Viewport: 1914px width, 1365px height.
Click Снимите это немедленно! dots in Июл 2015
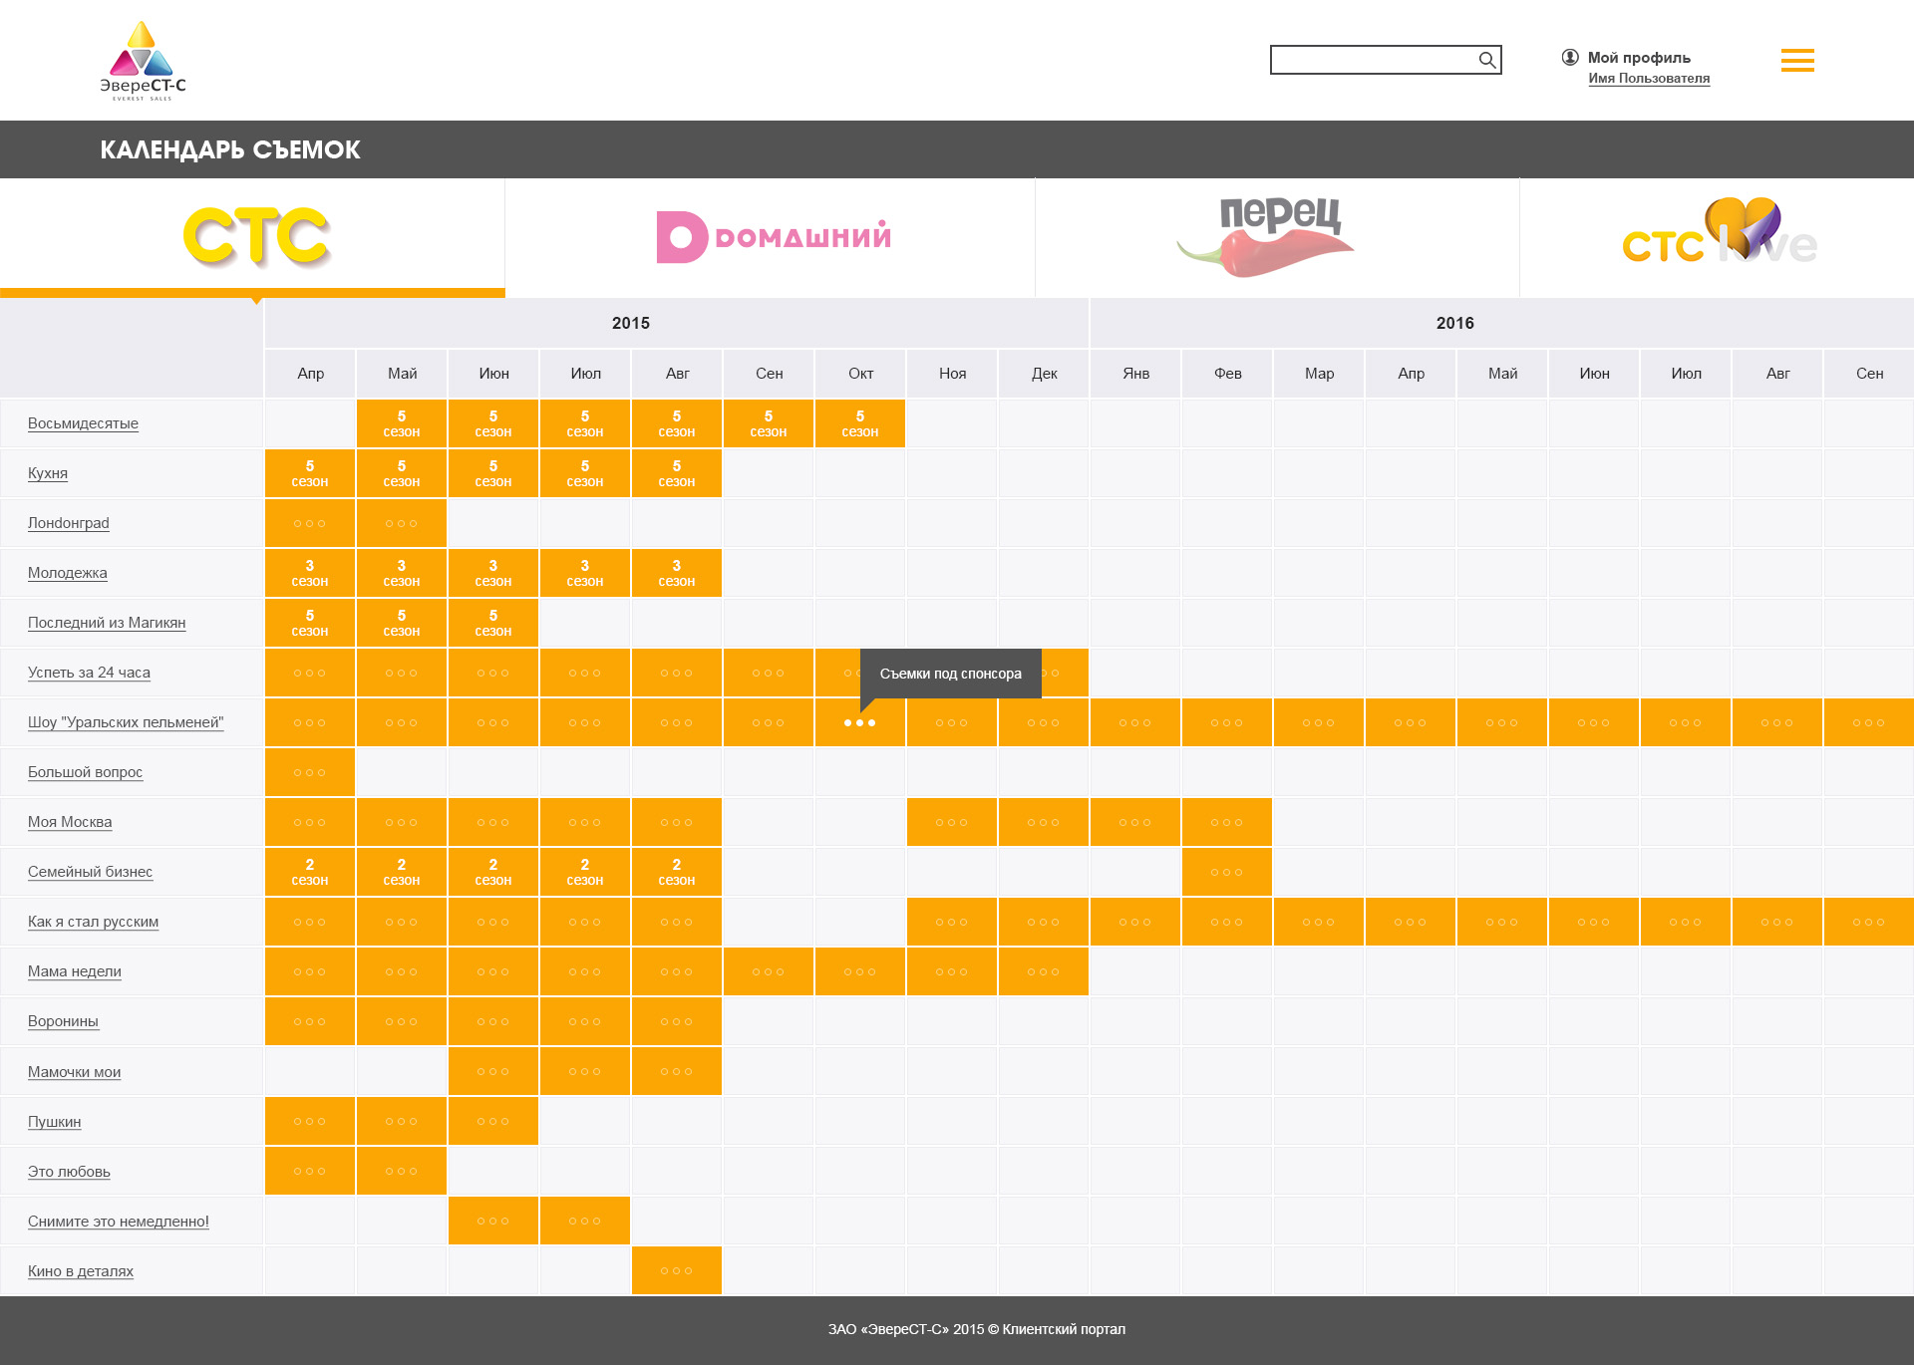tap(585, 1221)
